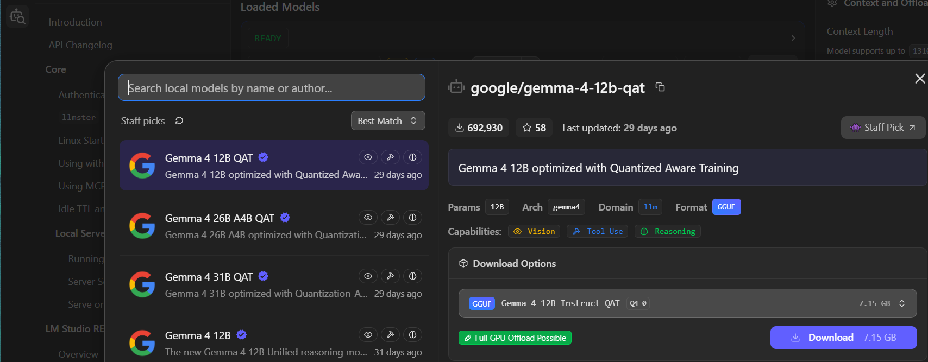Image resolution: width=928 pixels, height=362 pixels.
Task: Click the llm domain tag
Action: point(650,207)
